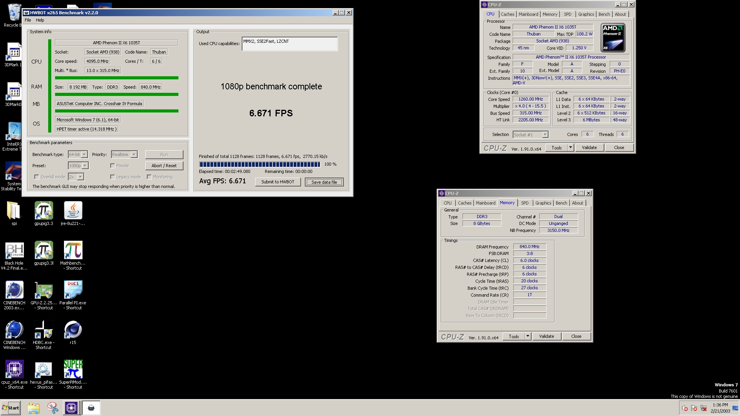The height and width of the screenshot is (416, 740).
Task: Click the HPET timer active text
Action: pos(86,129)
